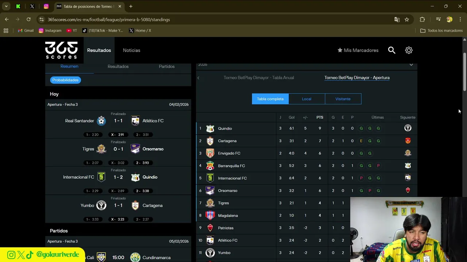Open Mis Marcadores link

coord(358,50)
